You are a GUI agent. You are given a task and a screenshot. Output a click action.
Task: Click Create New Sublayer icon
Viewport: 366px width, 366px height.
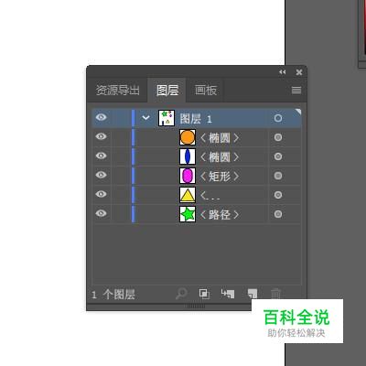click(x=228, y=294)
